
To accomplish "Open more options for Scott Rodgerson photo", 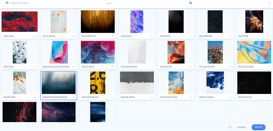I will (113, 97).
